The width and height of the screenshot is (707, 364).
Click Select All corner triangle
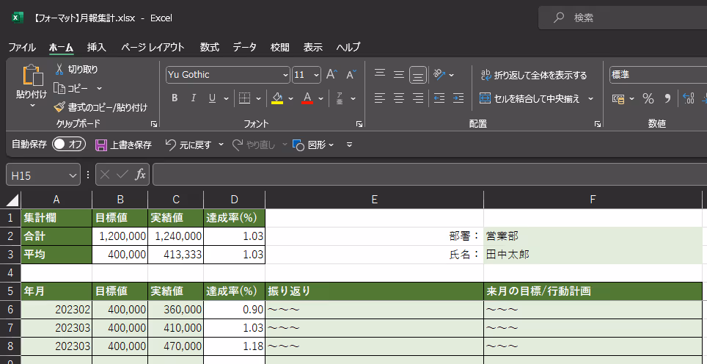(11, 200)
